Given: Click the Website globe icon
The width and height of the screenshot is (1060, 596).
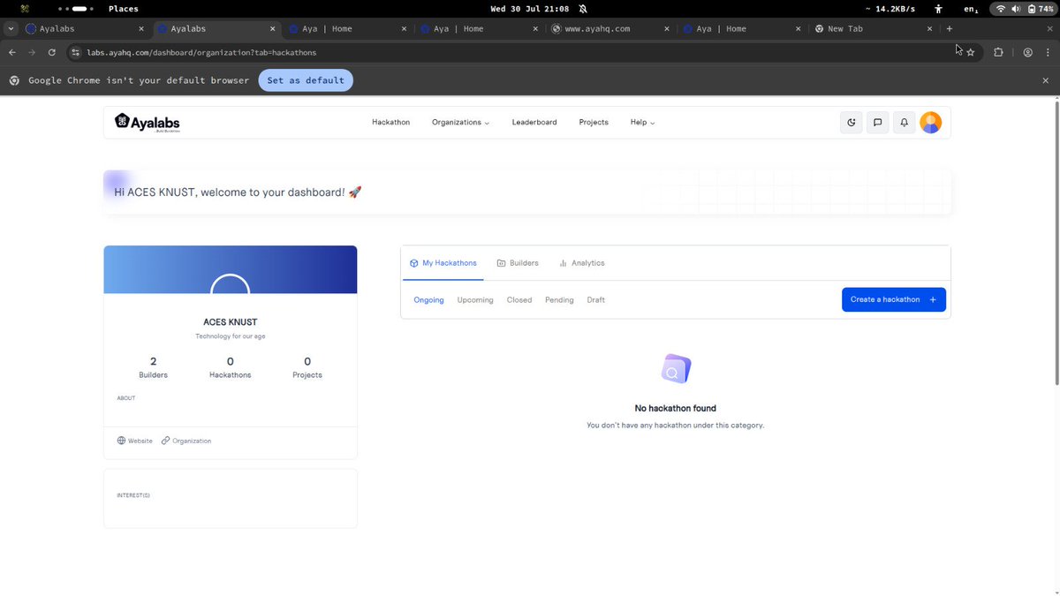Looking at the screenshot, I should [x=122, y=441].
